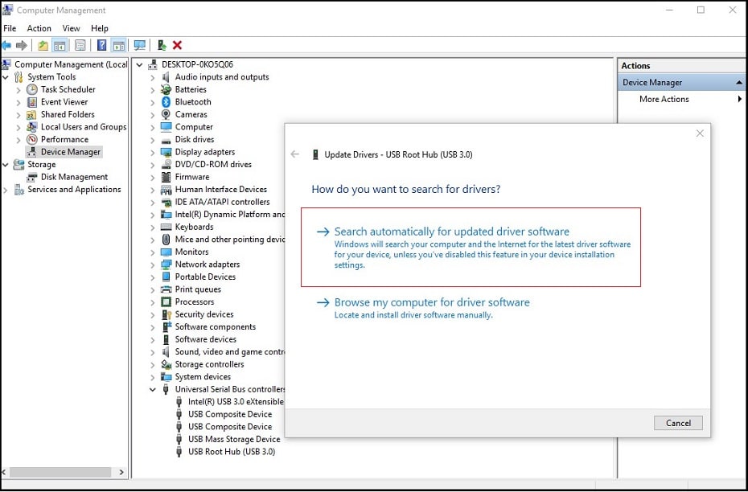The width and height of the screenshot is (748, 492).
Task: Click the Forward arrow toolbar icon
Action: pyautogui.click(x=21, y=45)
